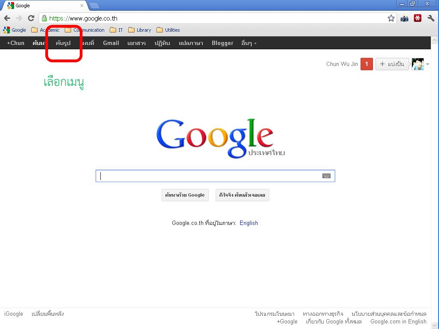This screenshot has width=439, height=329.
Task: Open the +Chun profile link
Action: 16,43
